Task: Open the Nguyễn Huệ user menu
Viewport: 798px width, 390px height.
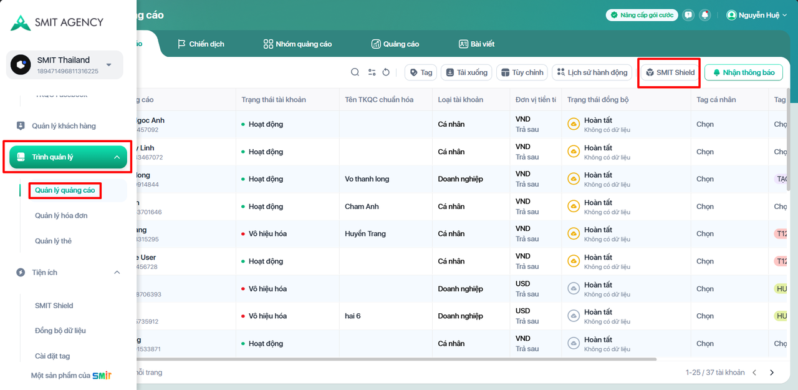Action: (x=757, y=15)
